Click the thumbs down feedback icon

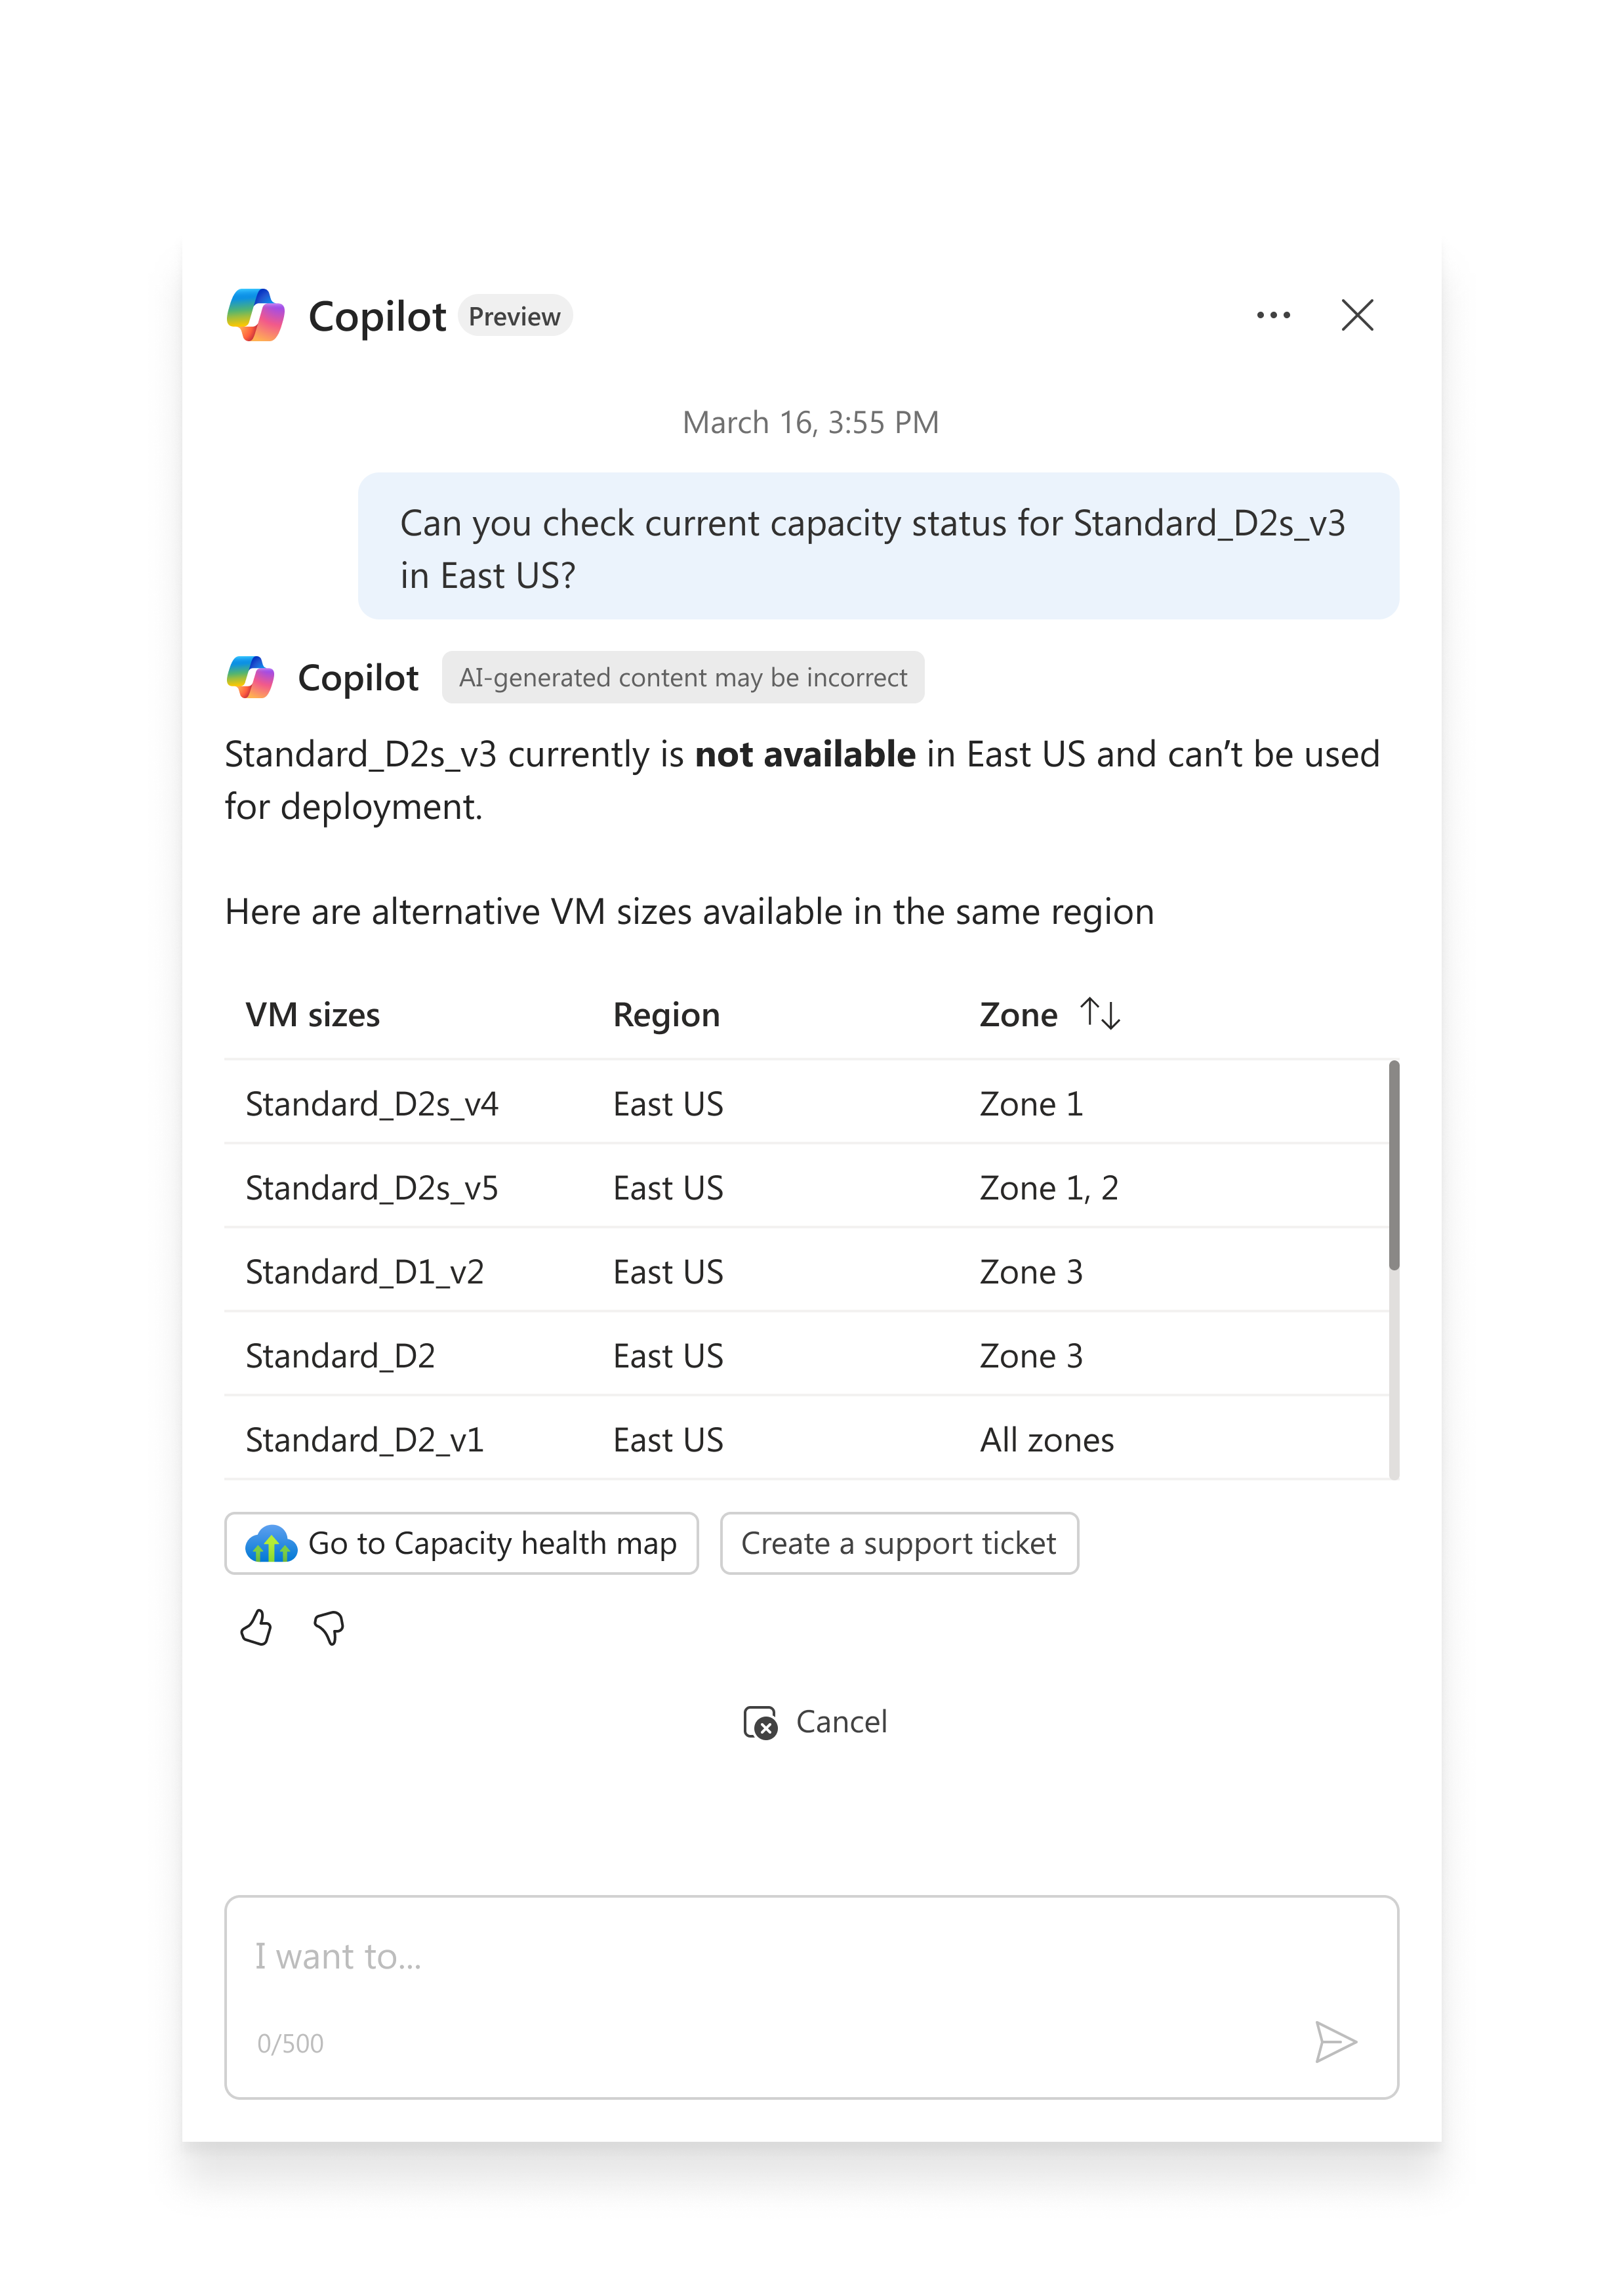(329, 1628)
